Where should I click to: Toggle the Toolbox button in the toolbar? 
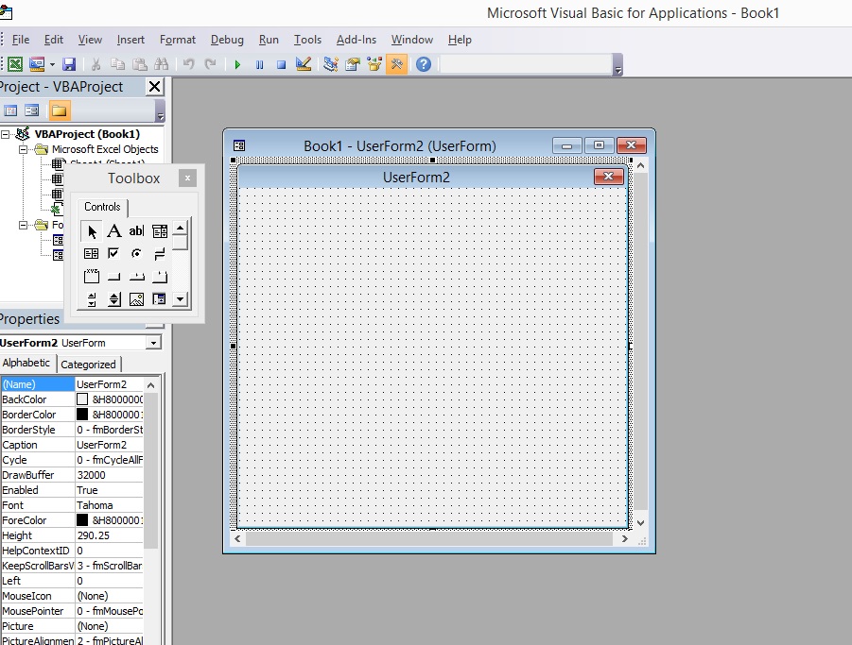(397, 64)
